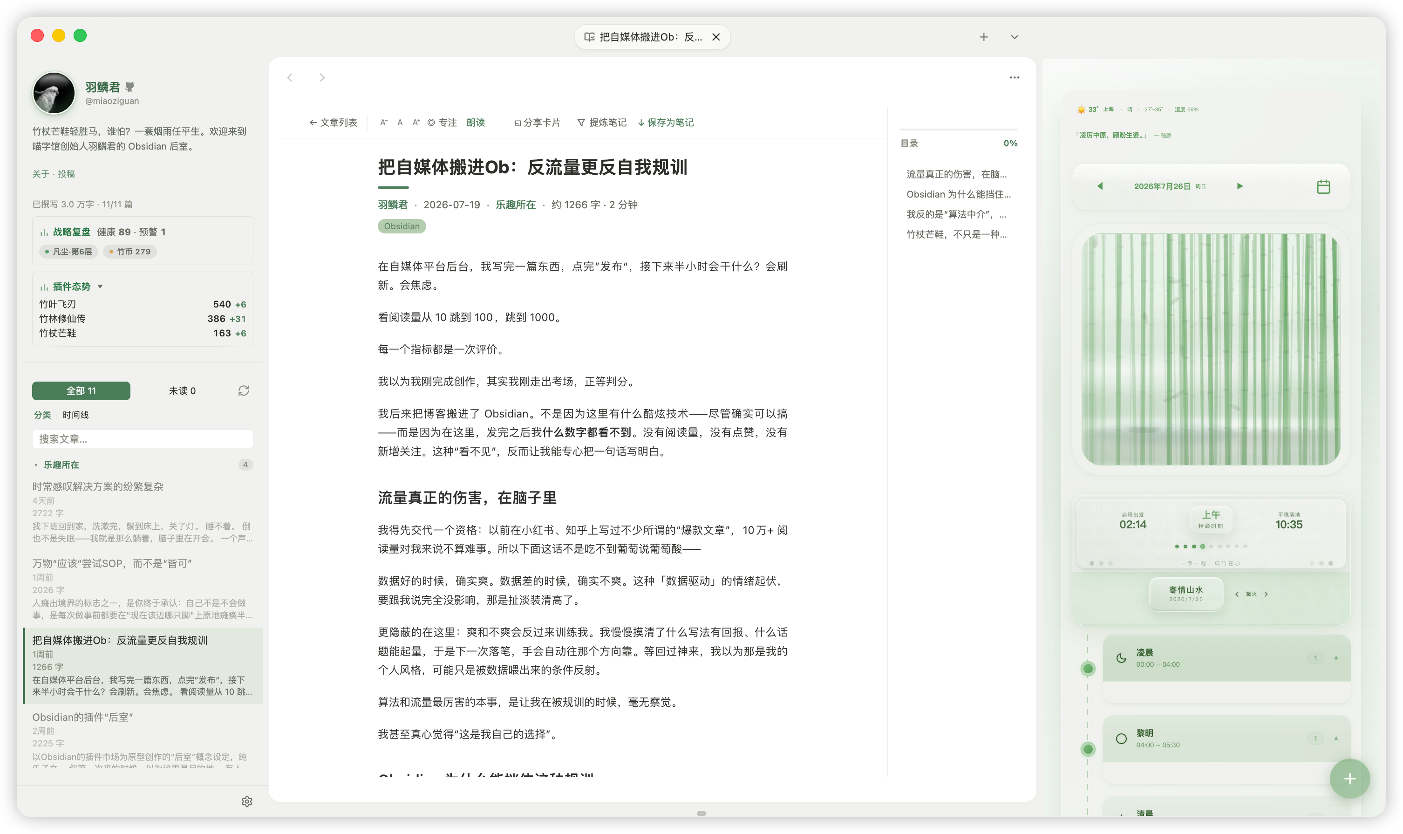Image resolution: width=1403 pixels, height=834 pixels.
Task: Click 保存为笔记 save as note
Action: pos(666,123)
